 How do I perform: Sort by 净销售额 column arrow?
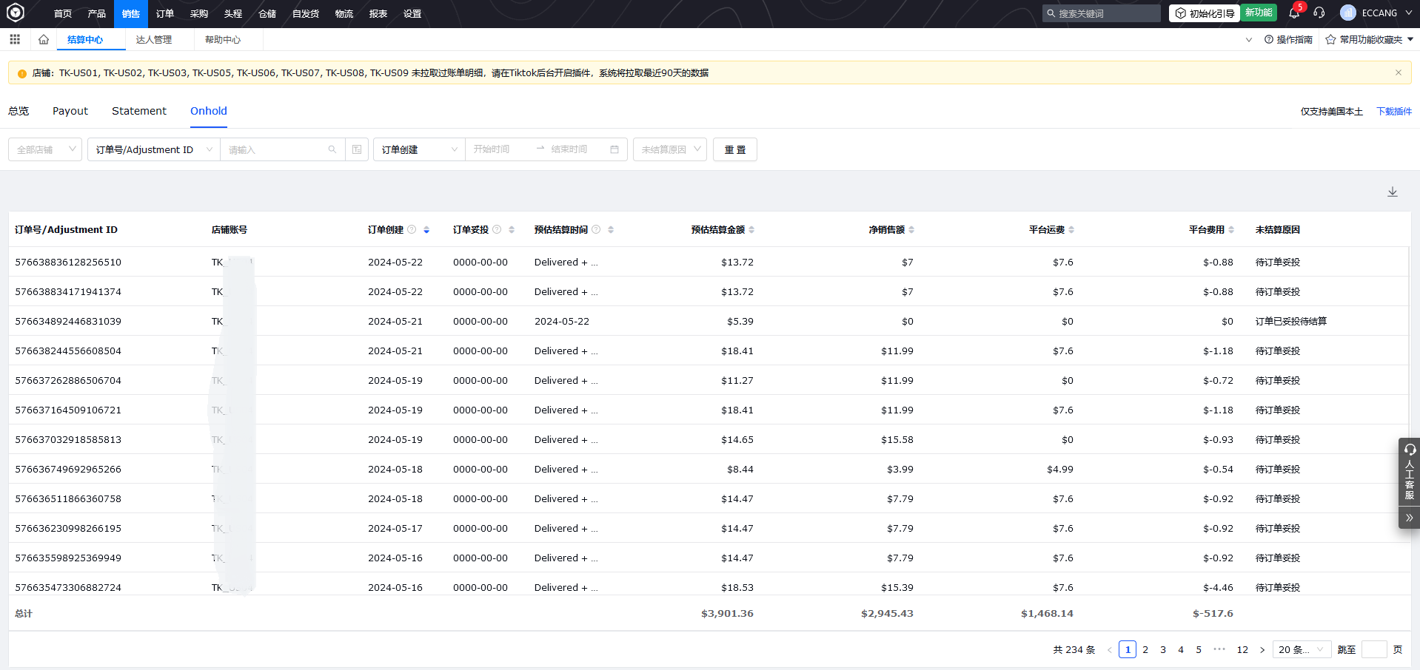pos(911,230)
